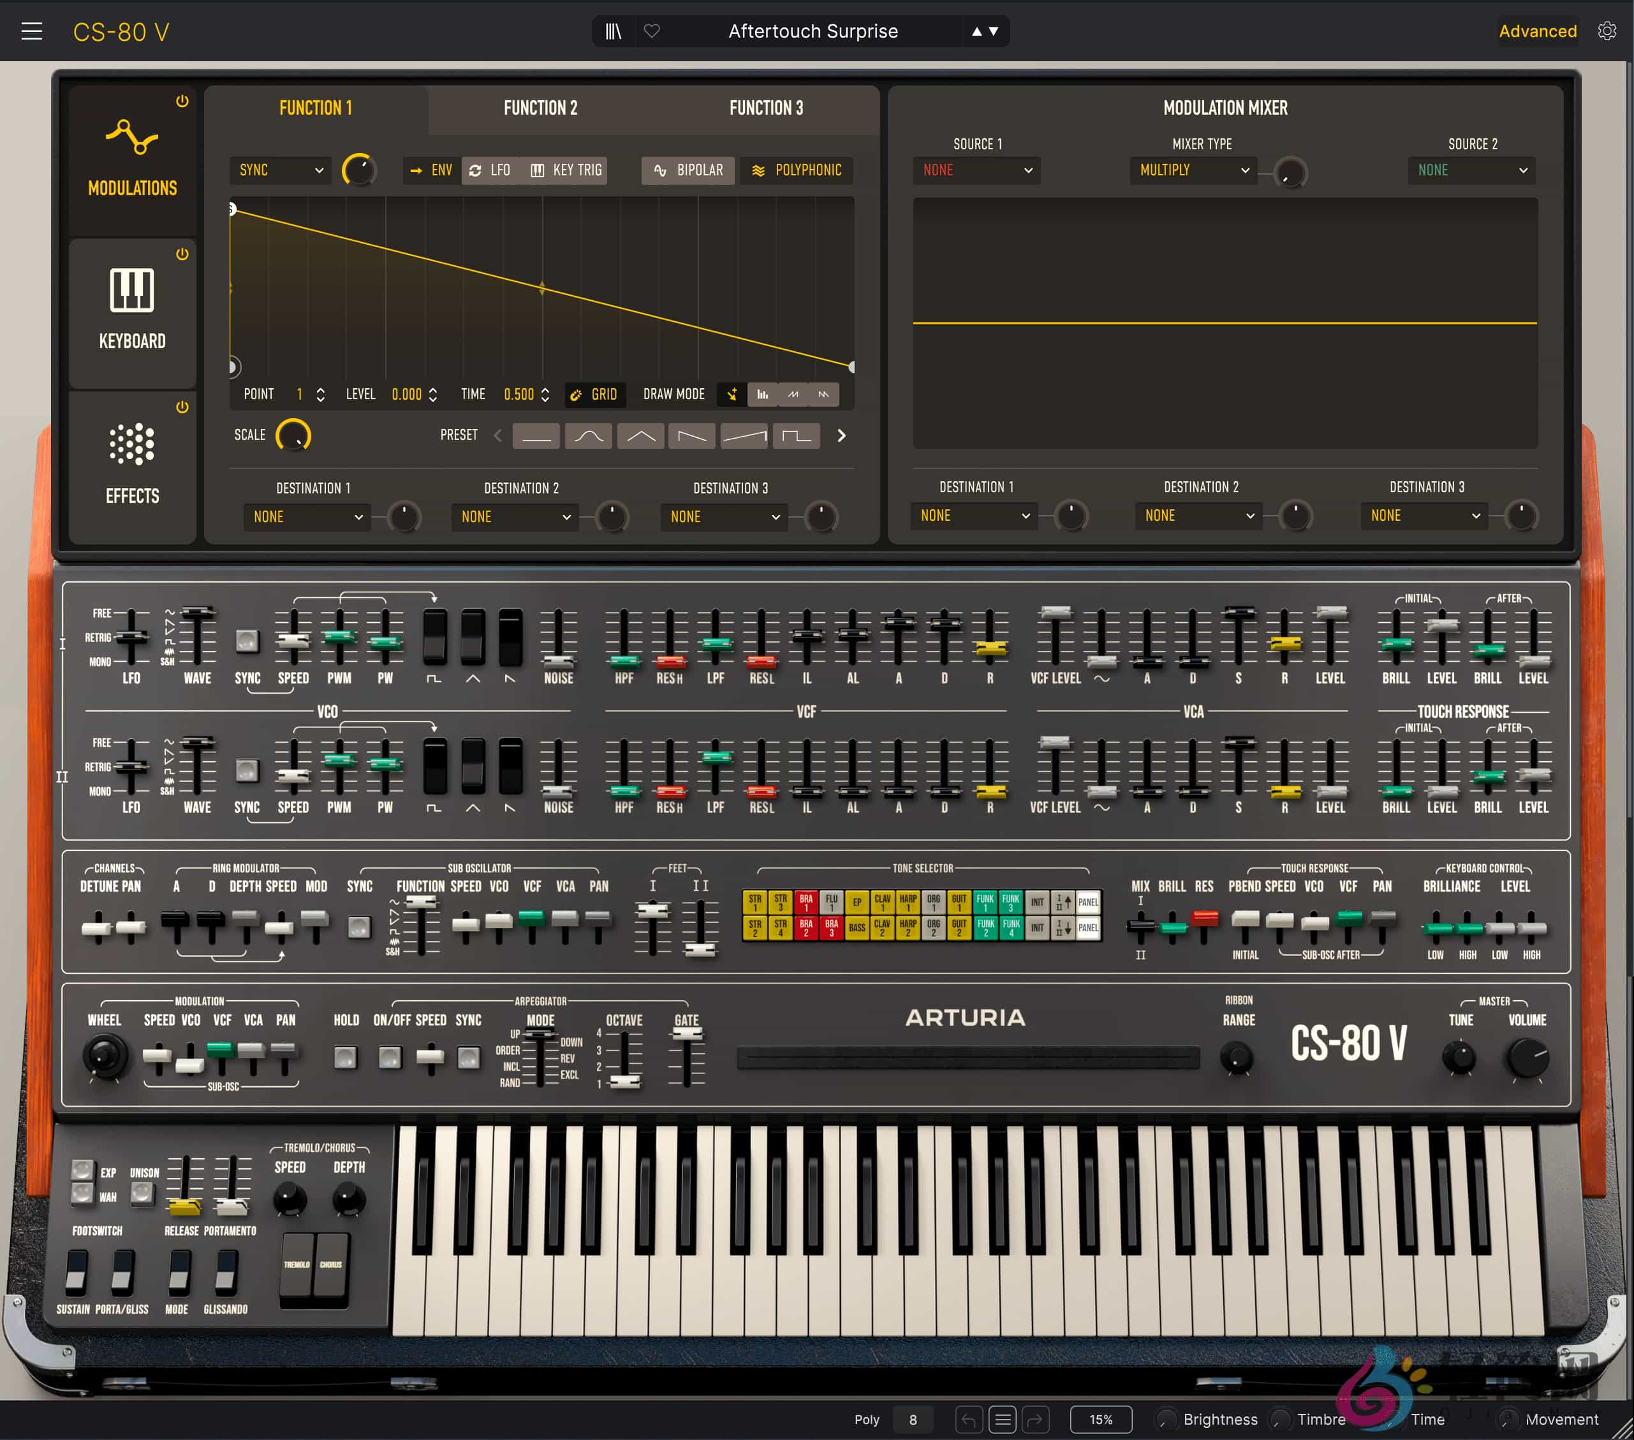Open the preset browser library icon
The image size is (1634, 1440).
[x=613, y=31]
